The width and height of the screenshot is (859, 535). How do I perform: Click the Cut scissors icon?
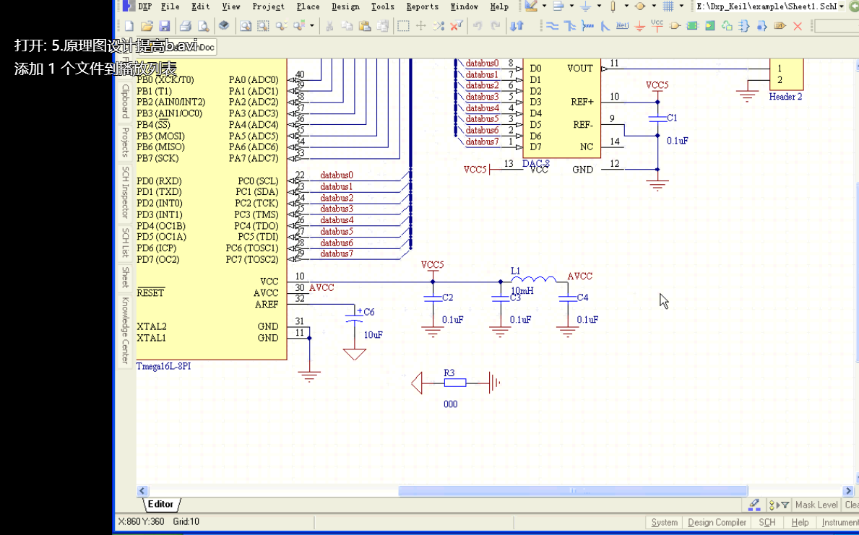coord(329,26)
